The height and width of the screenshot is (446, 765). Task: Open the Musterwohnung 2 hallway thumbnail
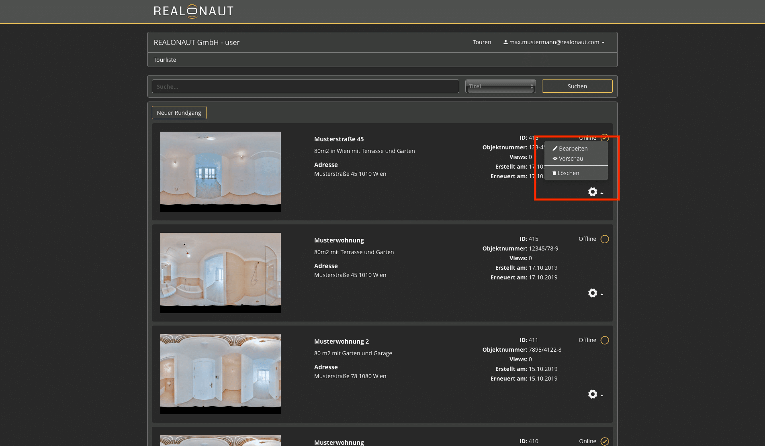coord(221,374)
